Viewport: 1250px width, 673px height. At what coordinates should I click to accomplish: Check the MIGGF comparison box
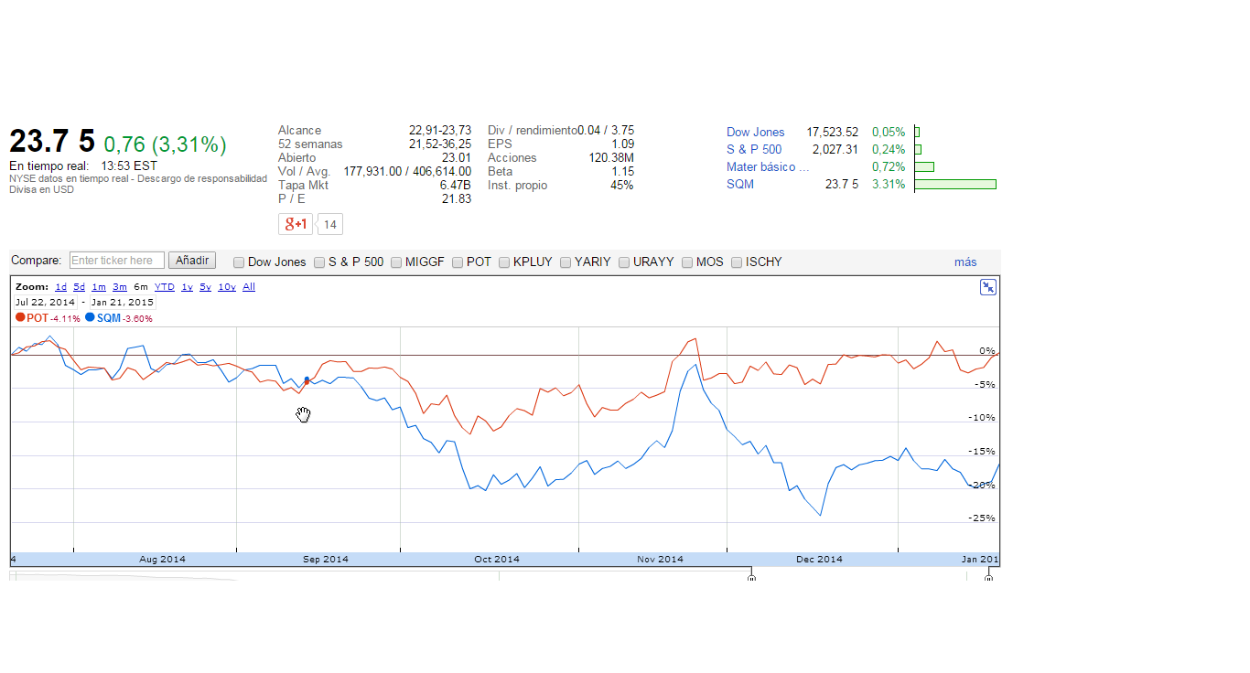(x=396, y=262)
